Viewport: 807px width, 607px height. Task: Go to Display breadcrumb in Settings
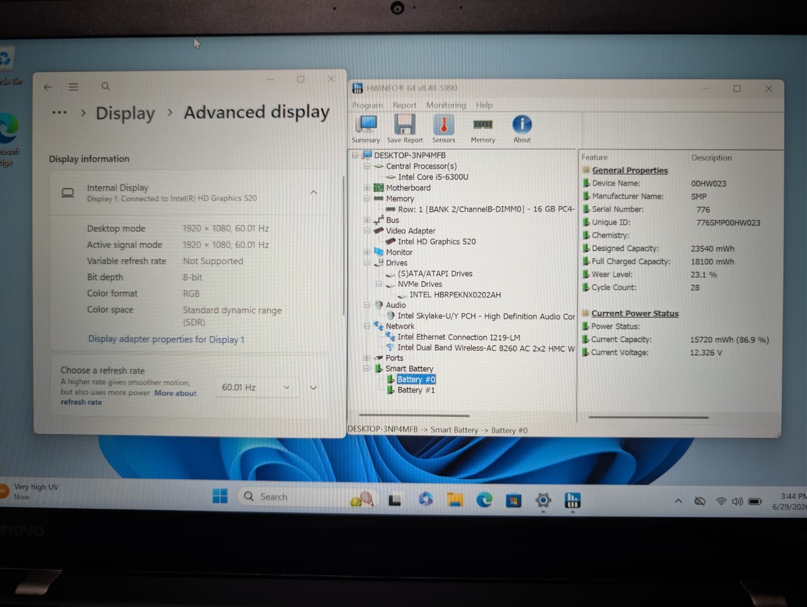tap(125, 113)
